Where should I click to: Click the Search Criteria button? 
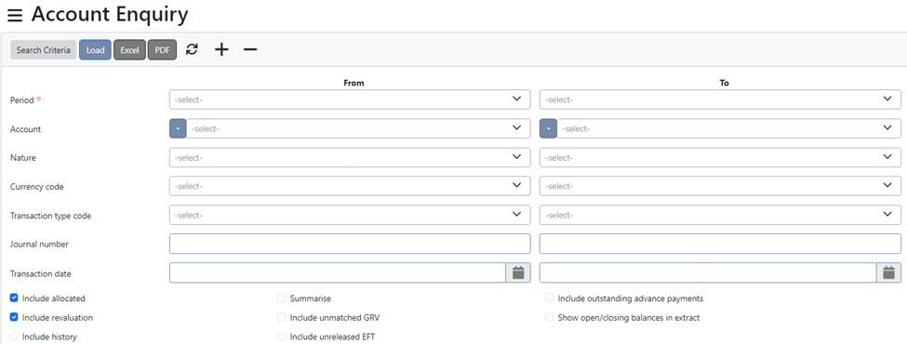click(44, 49)
